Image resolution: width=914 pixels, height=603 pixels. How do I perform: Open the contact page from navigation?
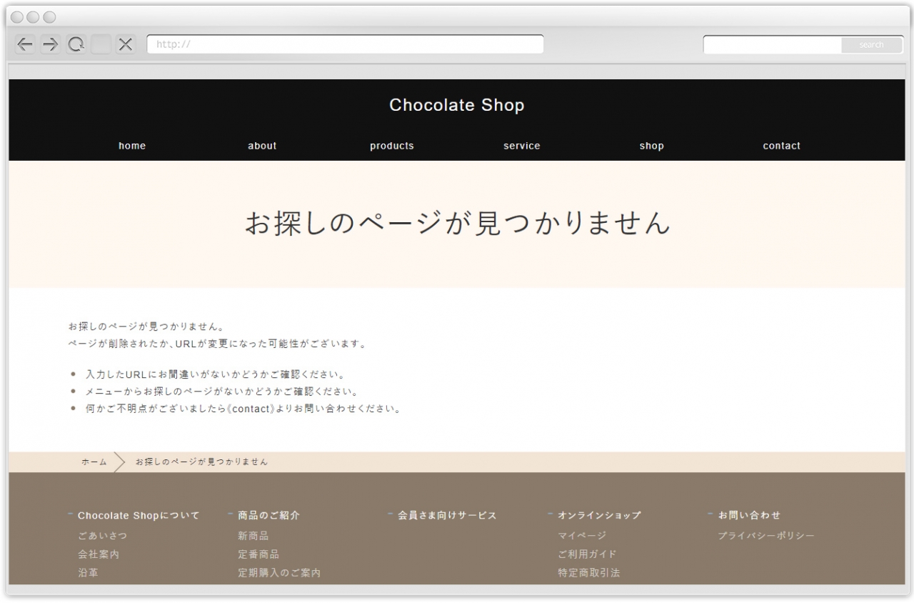coord(781,146)
